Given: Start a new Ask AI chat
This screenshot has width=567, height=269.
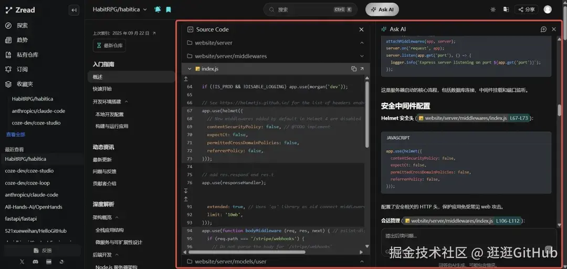Looking at the screenshot, I should pyautogui.click(x=543, y=29).
